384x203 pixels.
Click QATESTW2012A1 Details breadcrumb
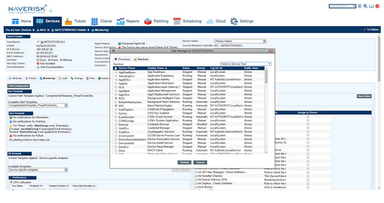coord(68,30)
